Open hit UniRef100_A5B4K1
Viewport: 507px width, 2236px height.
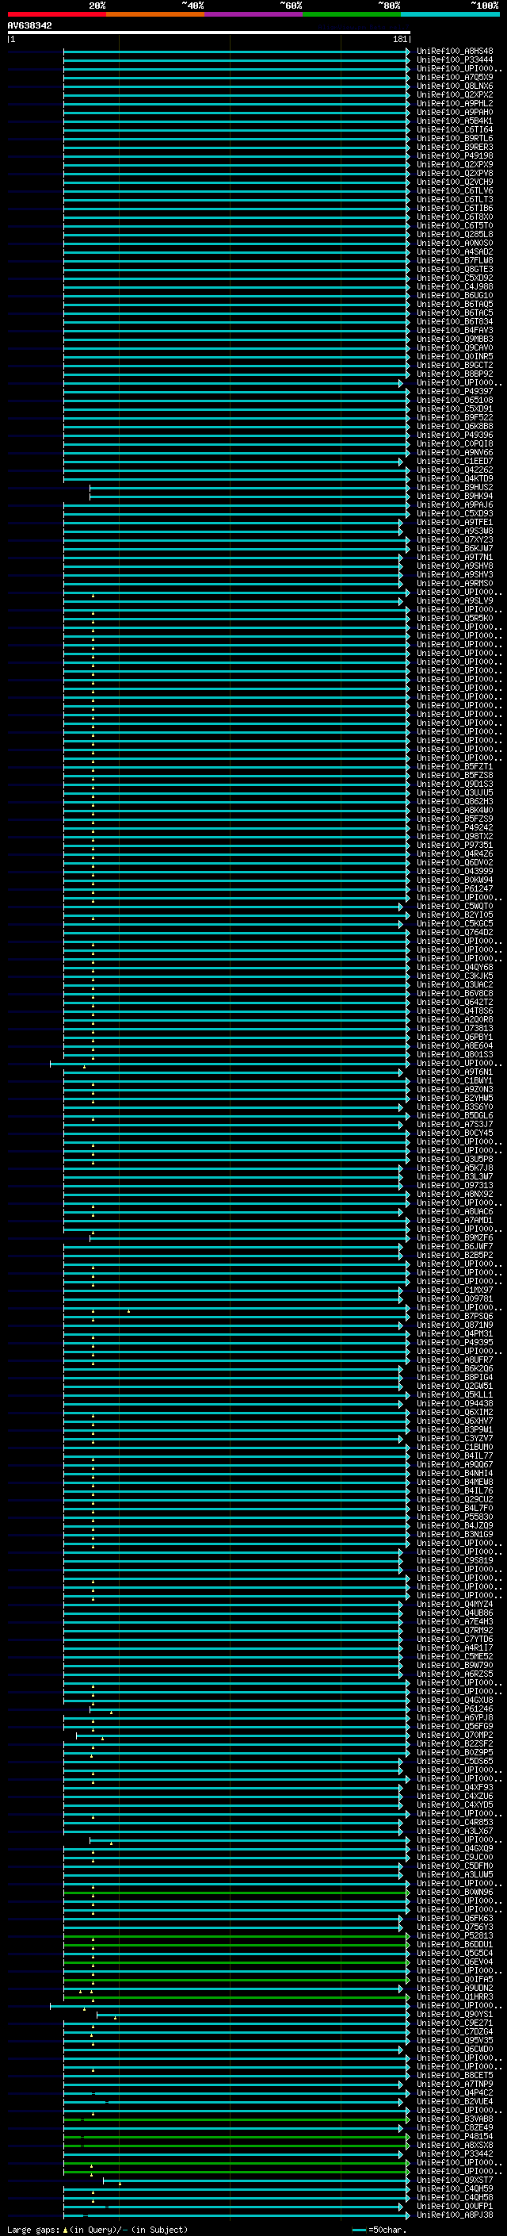[x=455, y=121]
